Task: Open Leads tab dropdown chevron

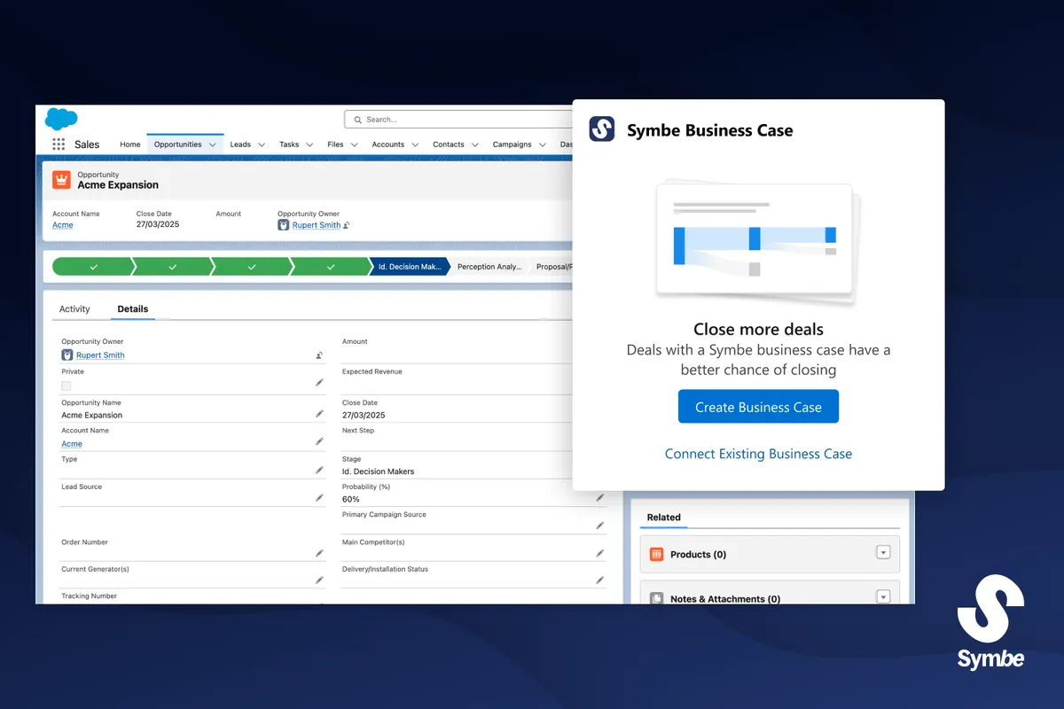Action: 262,144
